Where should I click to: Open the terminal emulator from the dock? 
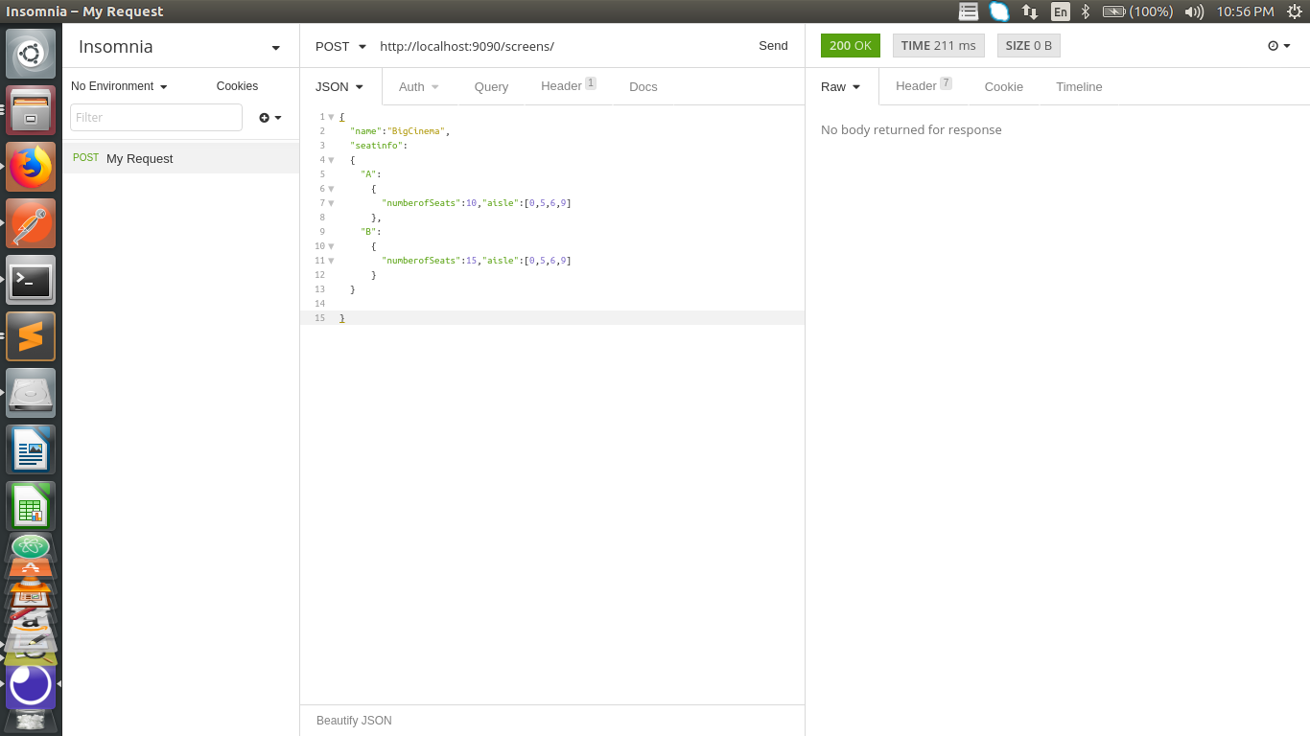[x=31, y=279]
